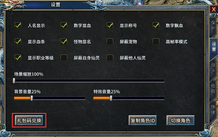Screen dimensions: 218x137
Task: Open the 保护 side tab
Action: pyautogui.click(x=213, y=25)
